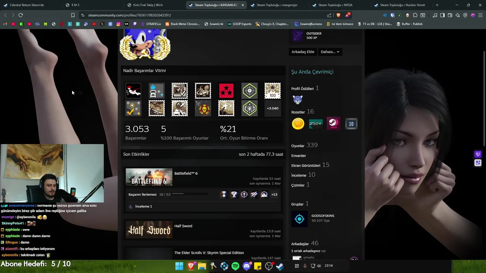
Task: Open the gold coin badge
Action: pos(298,124)
